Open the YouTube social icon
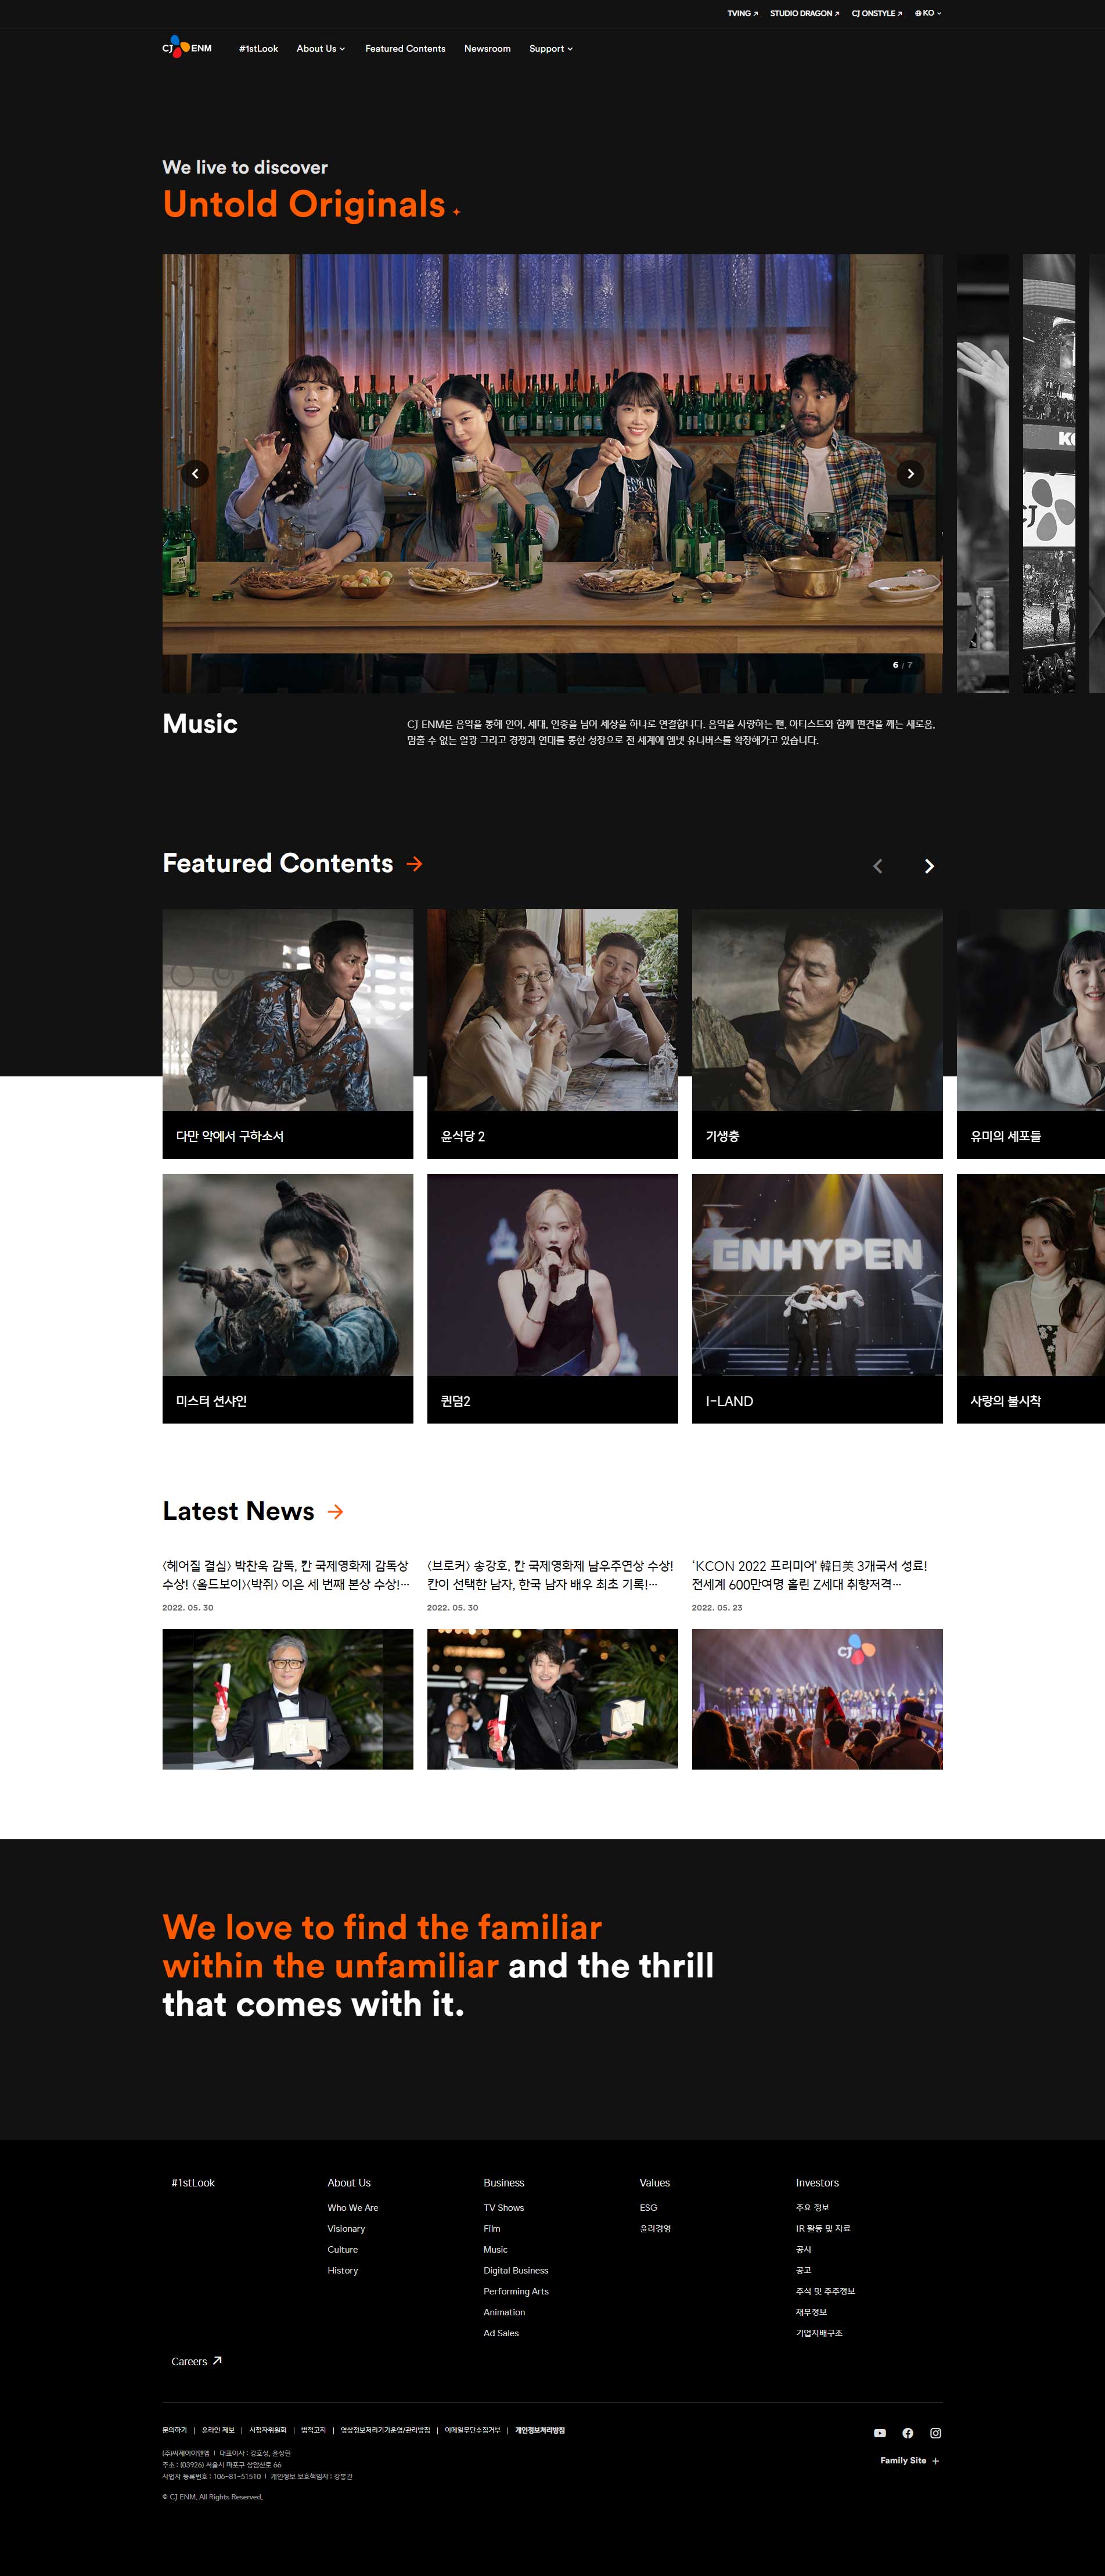Image resolution: width=1105 pixels, height=2576 pixels. [x=879, y=2432]
